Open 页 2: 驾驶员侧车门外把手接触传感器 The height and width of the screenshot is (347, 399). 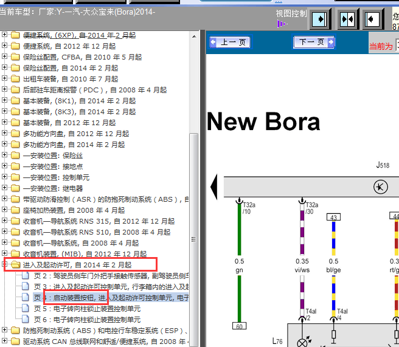click(111, 276)
